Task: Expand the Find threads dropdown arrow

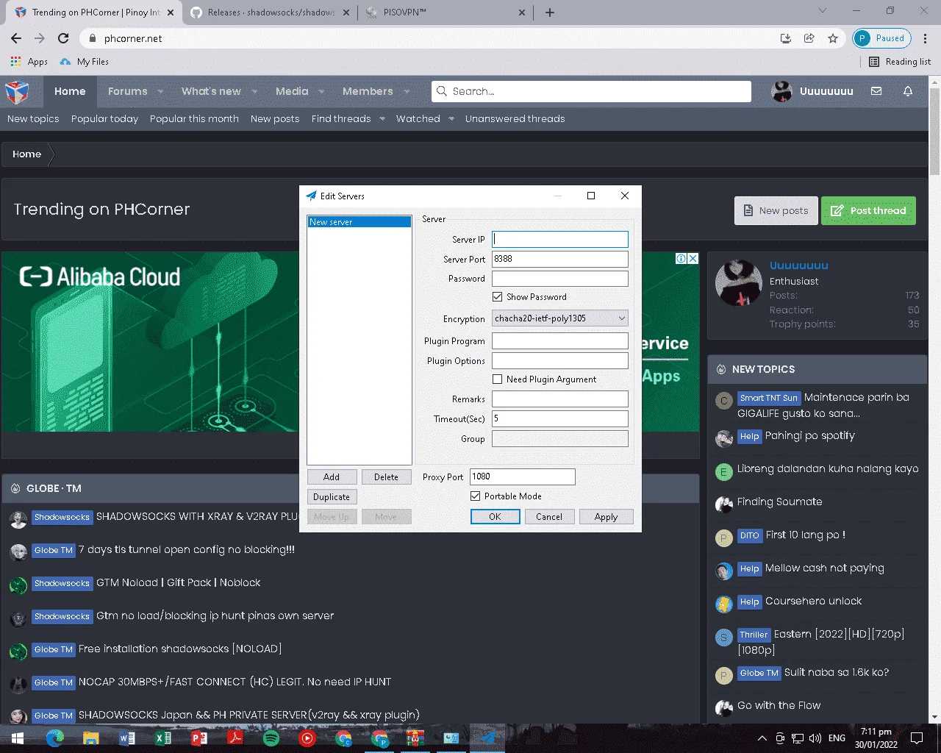Action: (x=382, y=119)
